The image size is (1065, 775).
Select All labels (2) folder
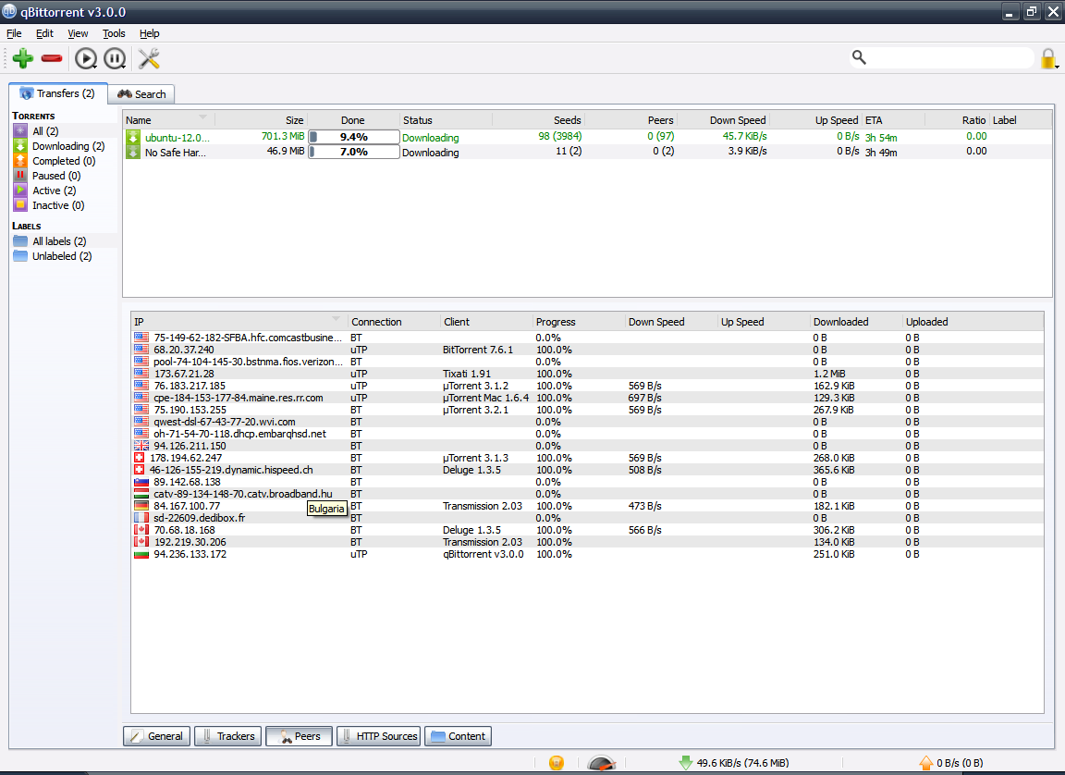point(60,241)
